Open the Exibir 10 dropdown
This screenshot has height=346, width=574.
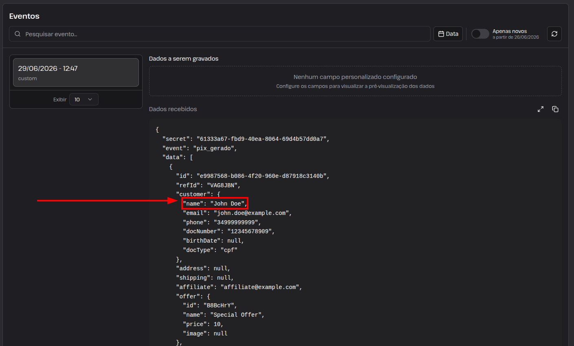[84, 99]
